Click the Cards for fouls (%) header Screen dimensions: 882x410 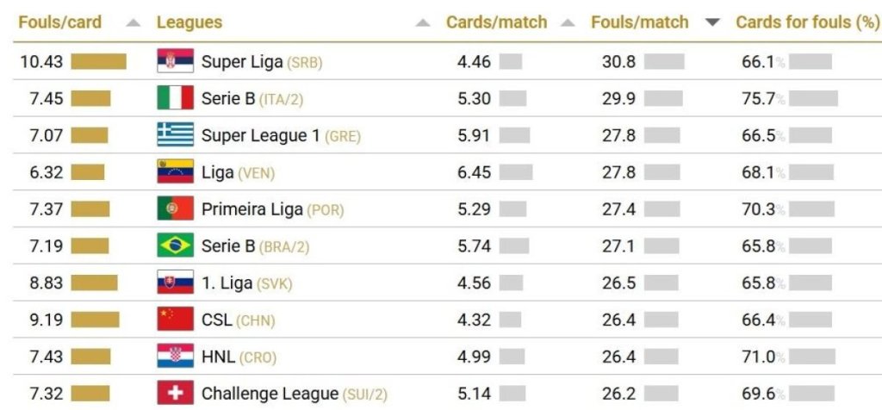(806, 22)
